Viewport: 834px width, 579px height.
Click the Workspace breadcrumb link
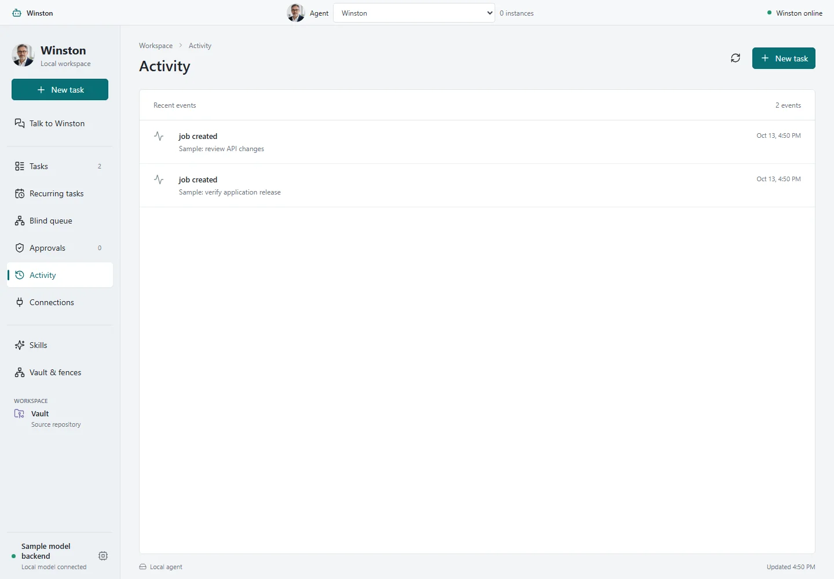[156, 46]
